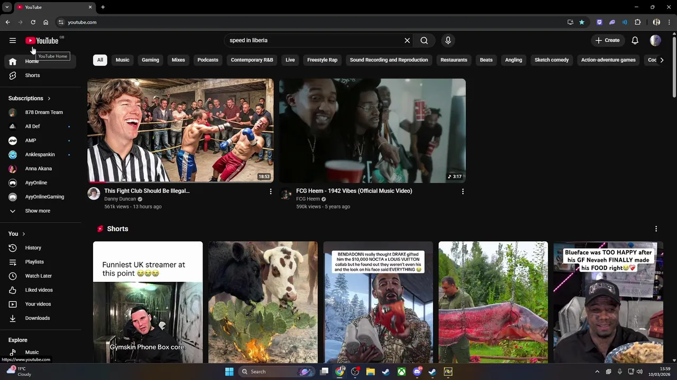
Task: Open the Chrome three-dot menu
Action: tap(670, 22)
